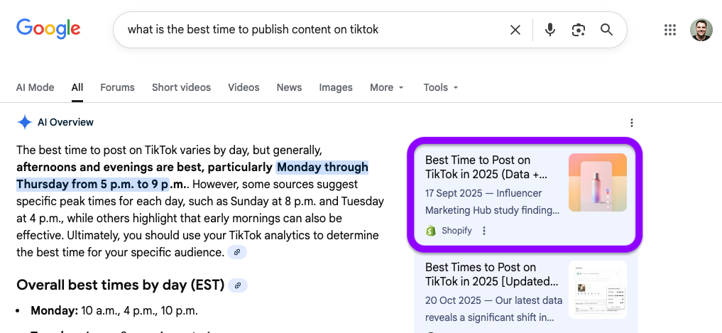Clear the search query with X icon
722x333 pixels.
coord(515,30)
